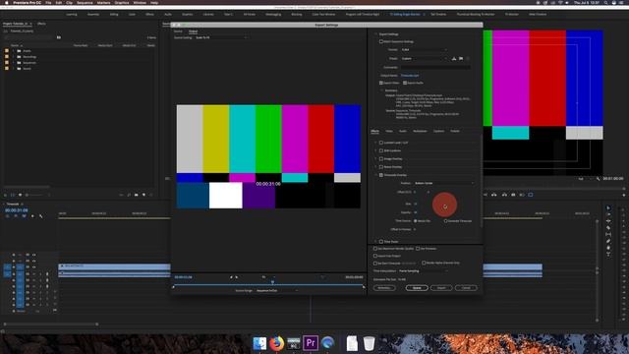This screenshot has width=629, height=354.
Task: Click Add Marker in the Timeline panel
Action: (x=32, y=216)
